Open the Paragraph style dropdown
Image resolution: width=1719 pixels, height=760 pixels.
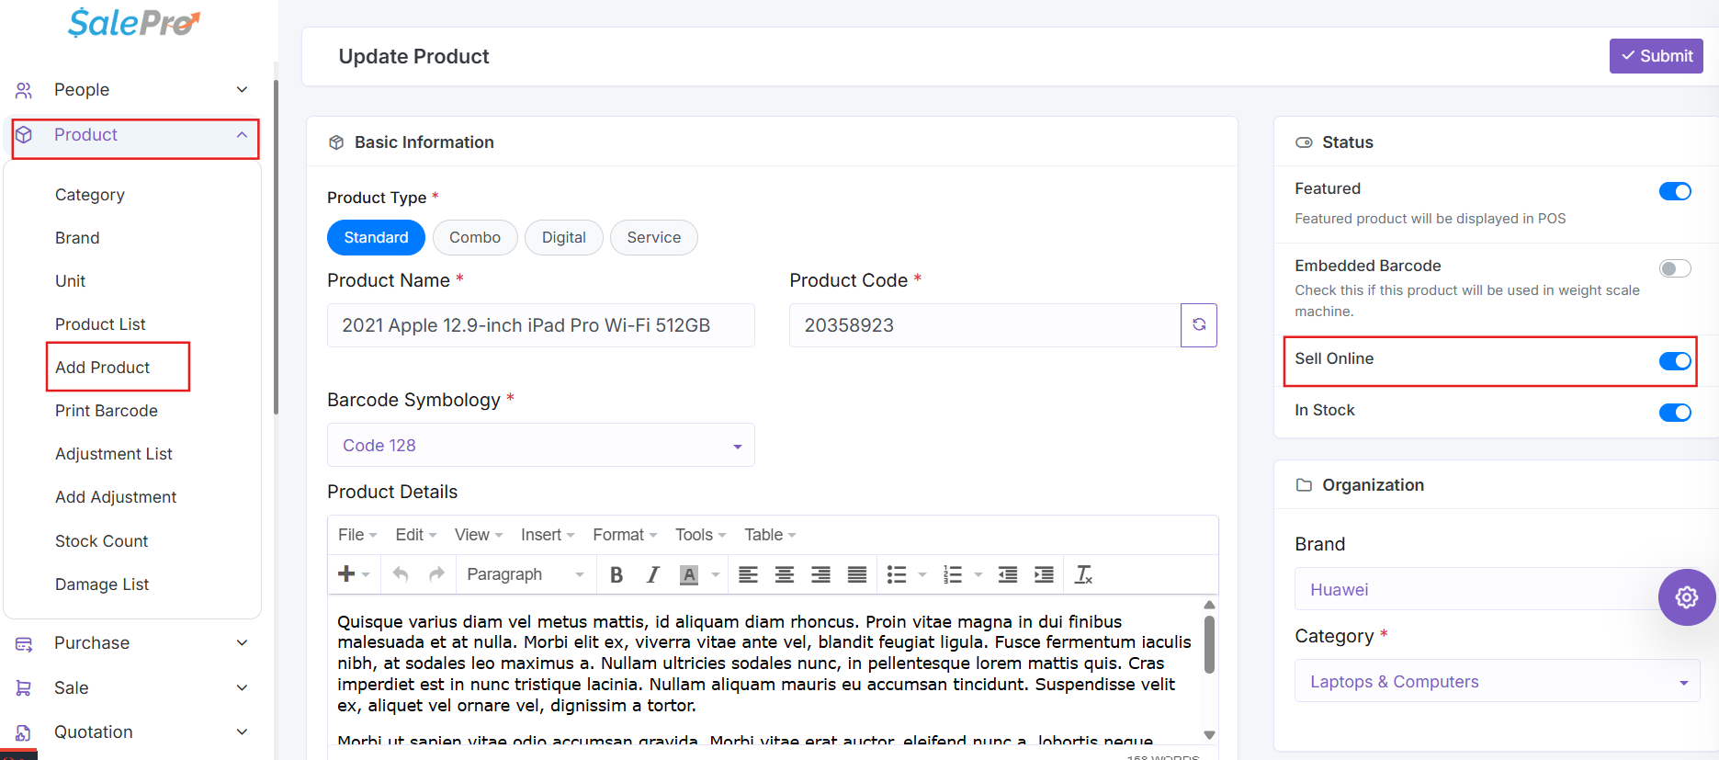[525, 574]
